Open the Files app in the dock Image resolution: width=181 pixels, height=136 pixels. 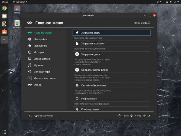click(4, 16)
